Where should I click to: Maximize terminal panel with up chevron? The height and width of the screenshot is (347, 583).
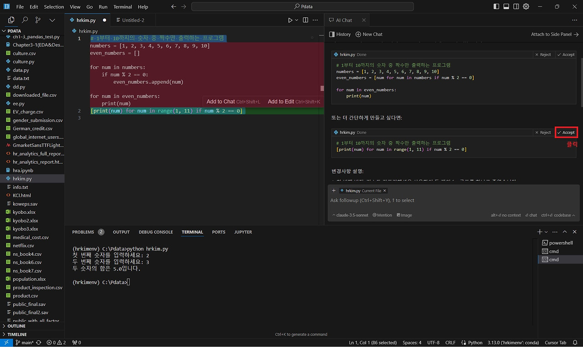[x=564, y=232]
